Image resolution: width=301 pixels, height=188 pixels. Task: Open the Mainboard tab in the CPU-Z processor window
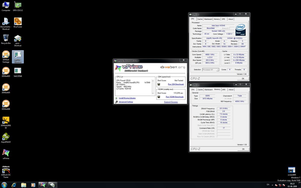tap(208, 19)
